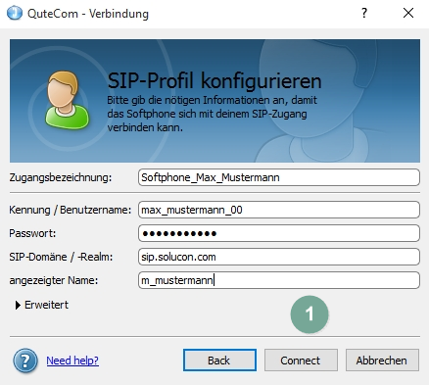Click the SIP-Profil konfigurieren heading

[x=214, y=80]
